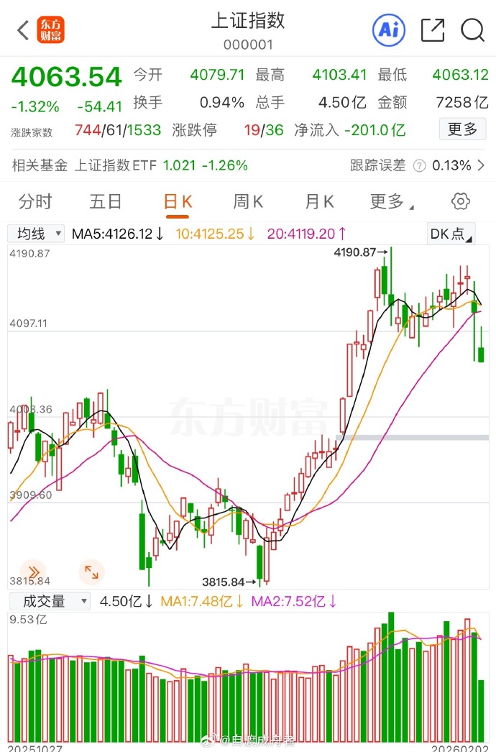Switch to the 周K tab
496x752 pixels.
click(x=247, y=202)
